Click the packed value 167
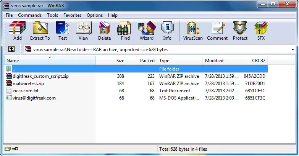 pos(151,83)
